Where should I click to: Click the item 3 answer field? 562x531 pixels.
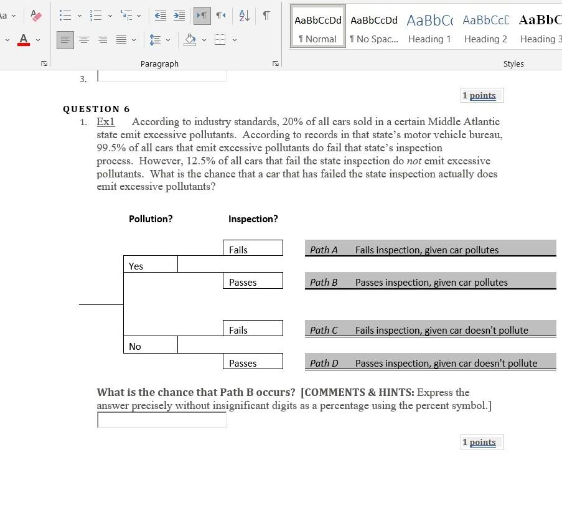(x=162, y=75)
